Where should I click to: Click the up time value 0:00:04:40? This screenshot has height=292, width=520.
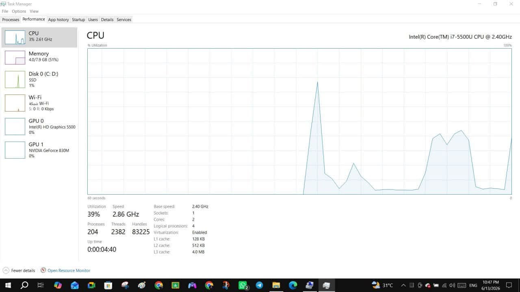[102, 249]
